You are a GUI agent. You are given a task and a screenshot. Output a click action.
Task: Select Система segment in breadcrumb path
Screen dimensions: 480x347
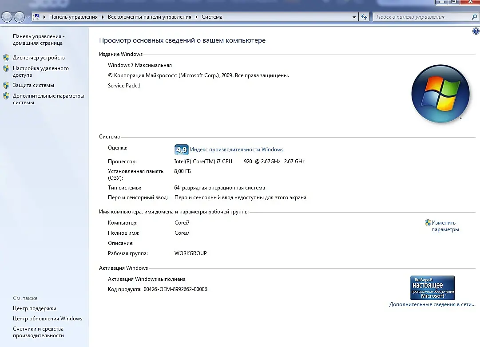212,17
